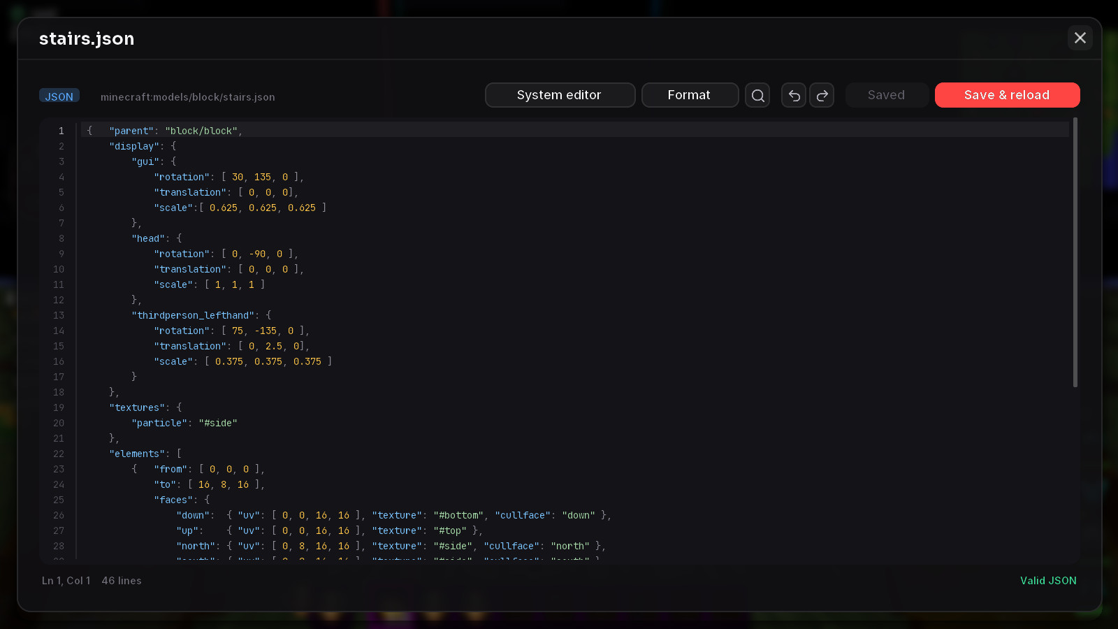Click the "down" face line with #bottom
This screenshot has height=629, width=1118.
[394, 515]
